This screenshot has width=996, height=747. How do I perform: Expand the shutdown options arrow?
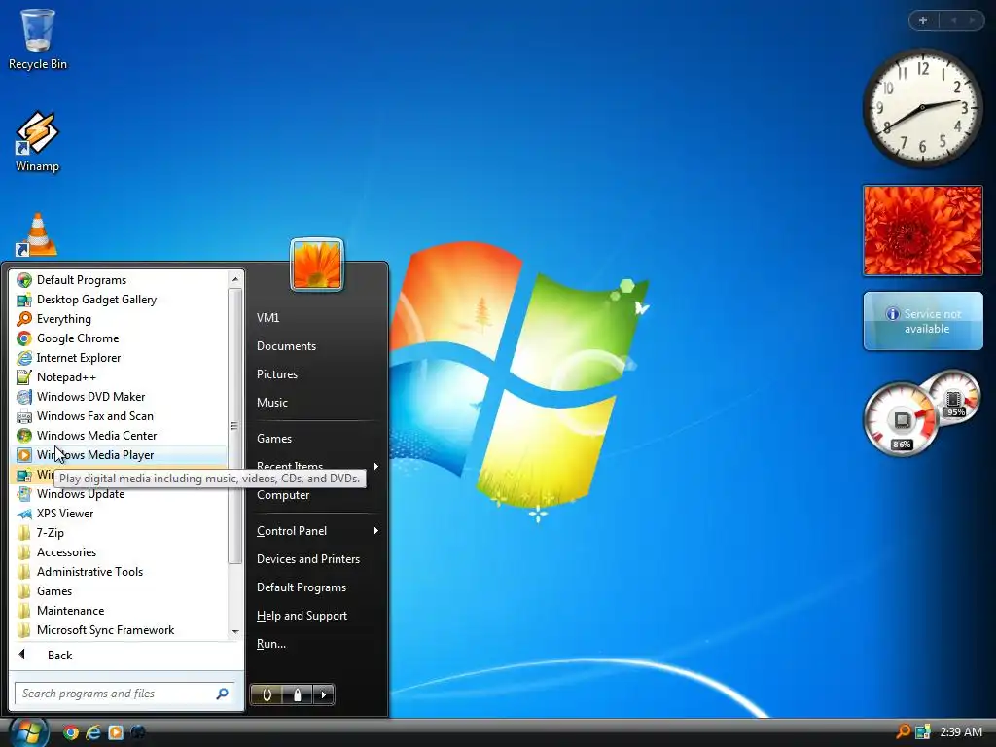click(x=324, y=694)
